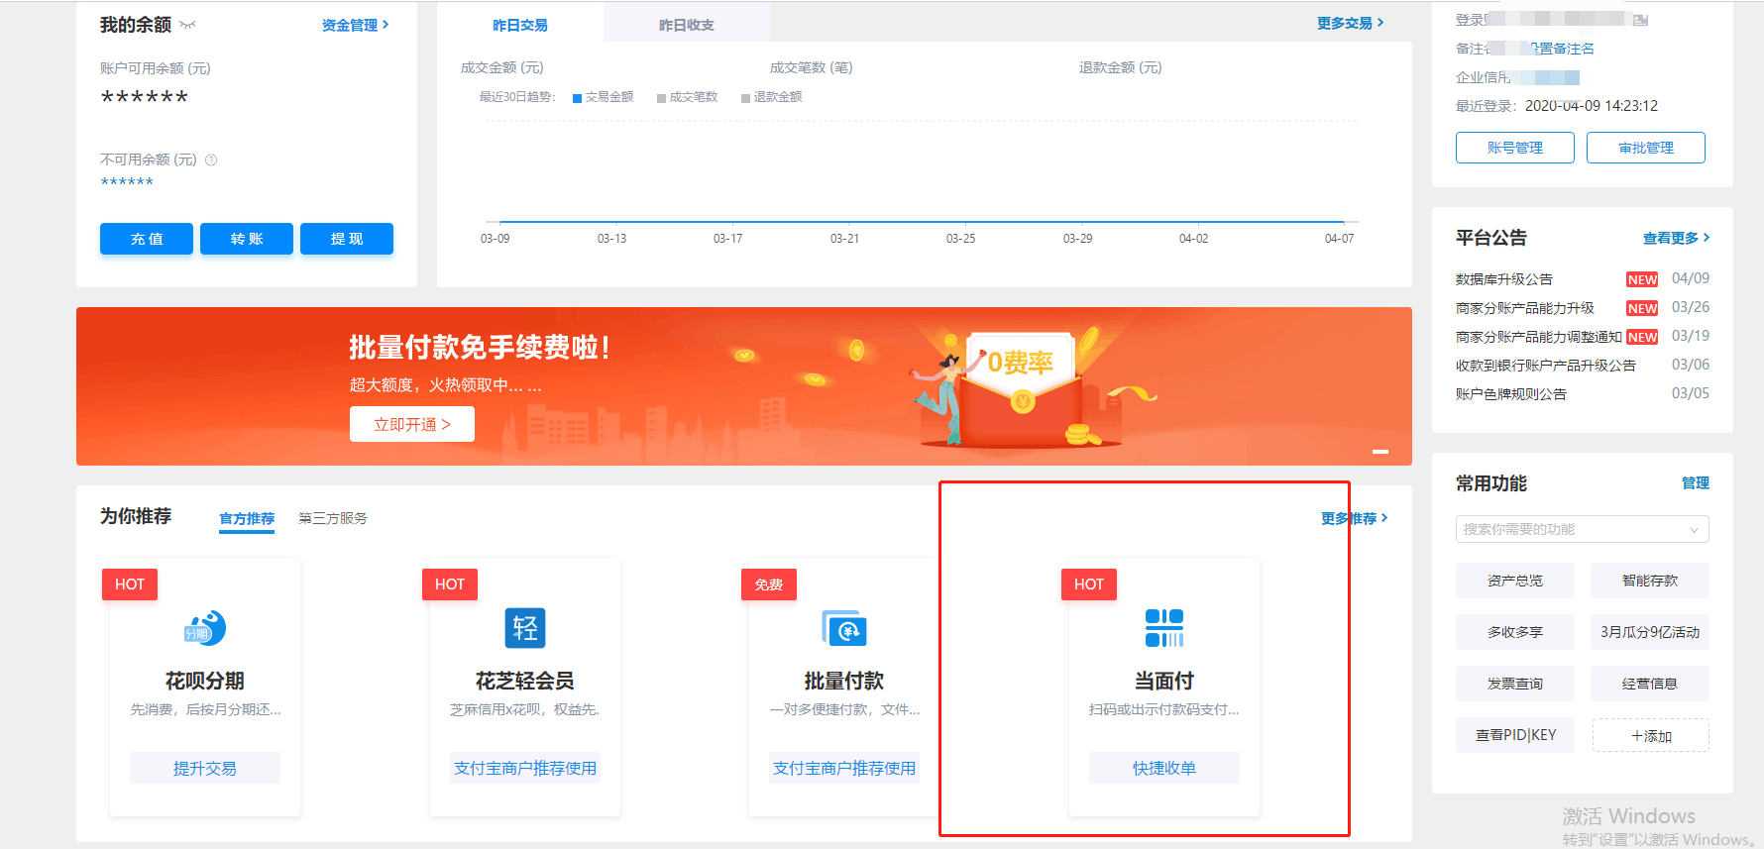Click 支付宝商户推荐使用 under 花芝轻会员
This screenshot has height=849, width=1764.
[x=525, y=768]
